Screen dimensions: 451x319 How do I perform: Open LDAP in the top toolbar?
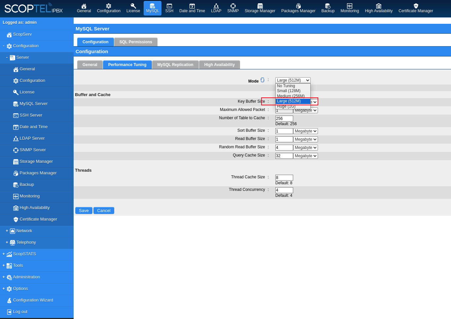point(216,8)
